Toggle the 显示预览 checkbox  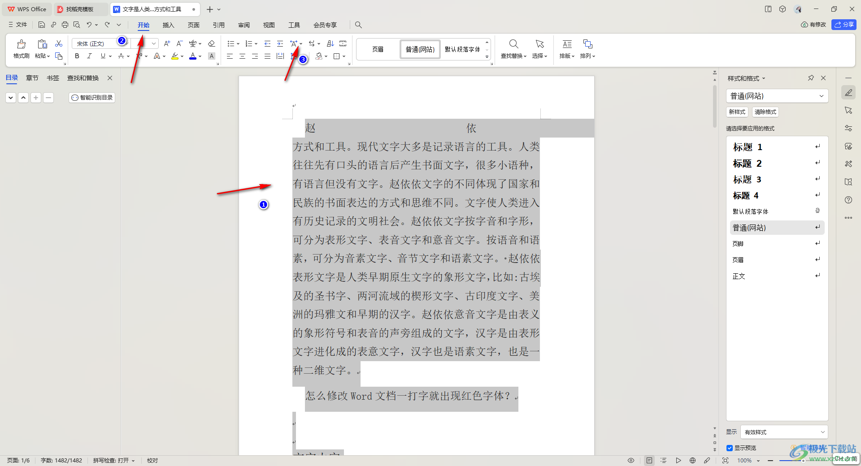tap(730, 448)
